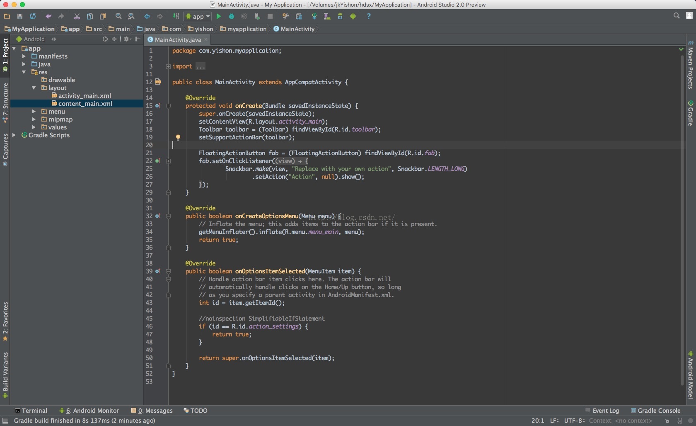This screenshot has height=426, width=696.
Task: Open Event Log tab
Action: [602, 411]
